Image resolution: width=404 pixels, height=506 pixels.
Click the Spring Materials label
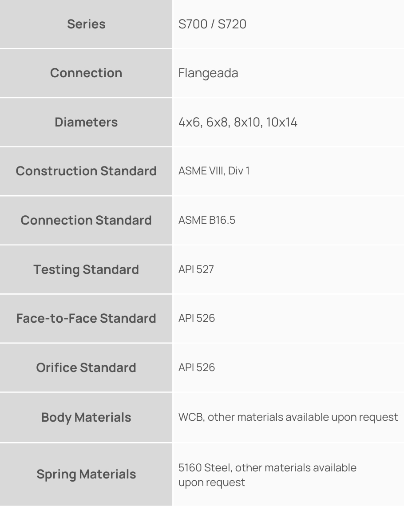86,474
